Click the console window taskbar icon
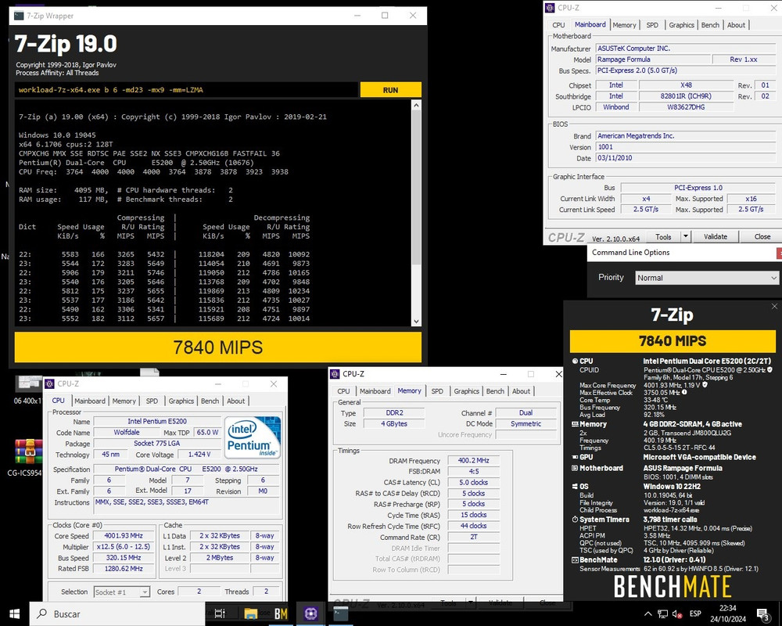The image size is (782, 626). click(341, 613)
